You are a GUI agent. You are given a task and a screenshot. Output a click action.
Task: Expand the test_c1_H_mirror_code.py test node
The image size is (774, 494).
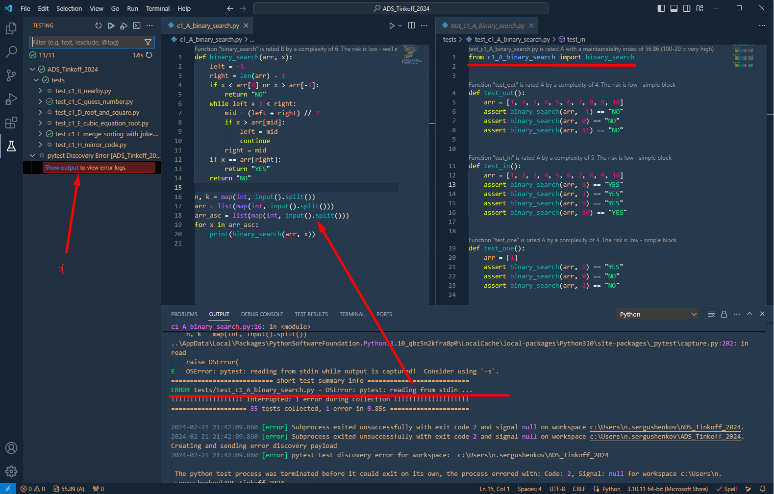pyautogui.click(x=40, y=145)
